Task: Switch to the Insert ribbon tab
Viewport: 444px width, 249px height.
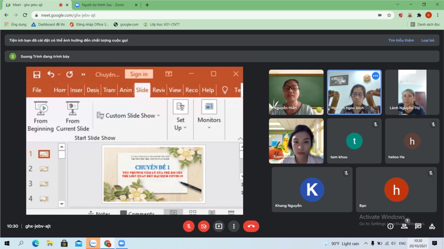Action: tap(76, 90)
